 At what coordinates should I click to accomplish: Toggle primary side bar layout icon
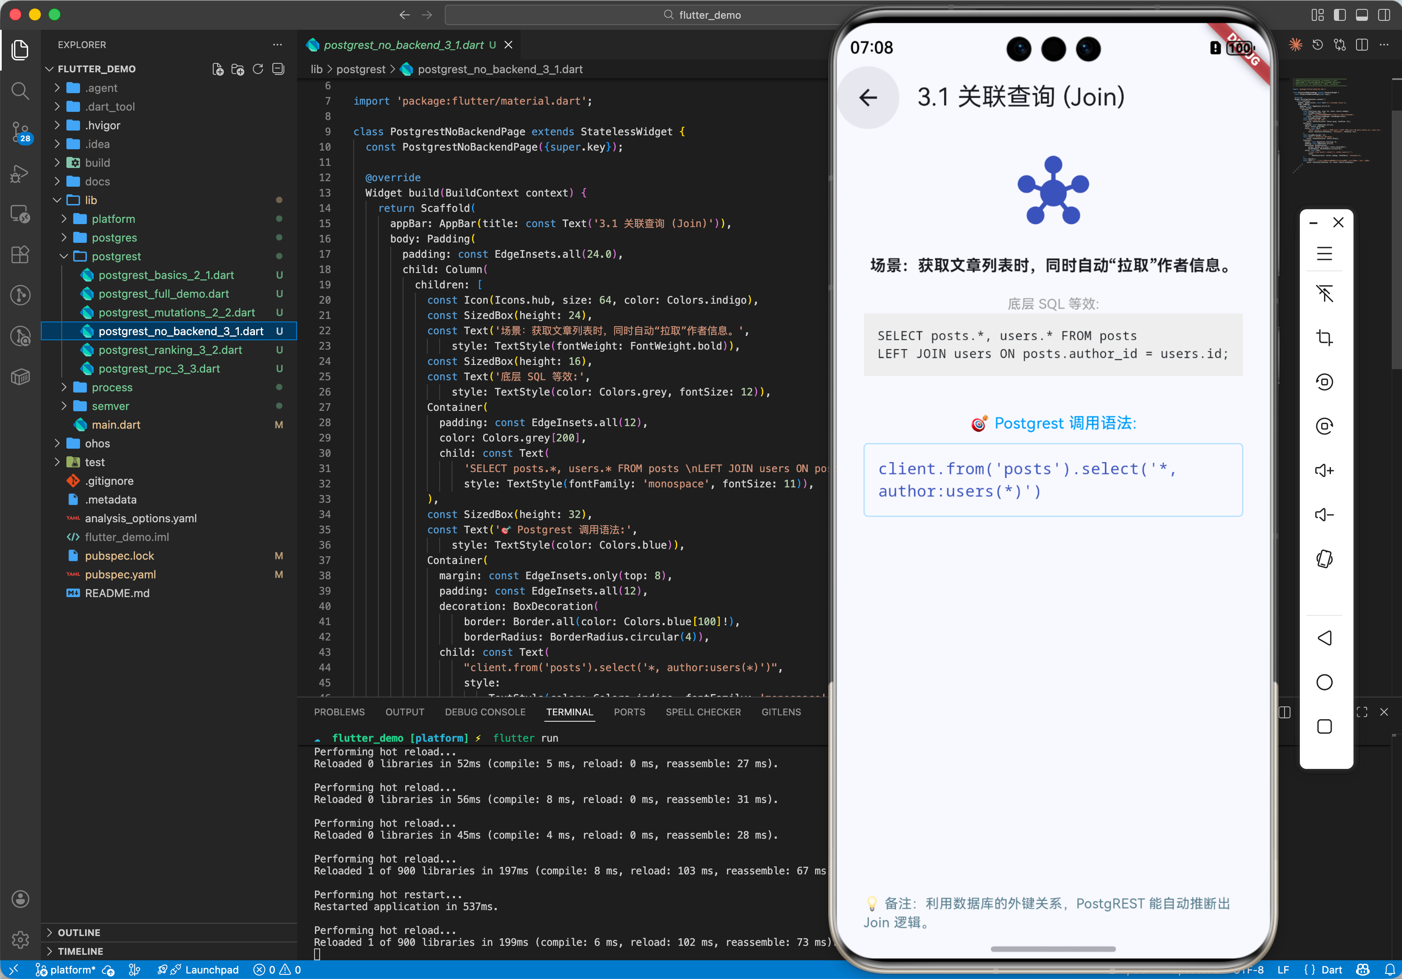click(1340, 14)
